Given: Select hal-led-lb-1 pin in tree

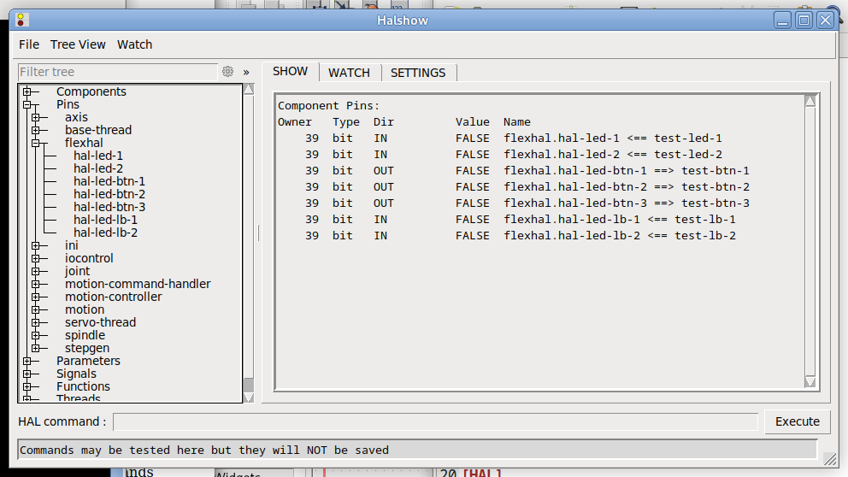Looking at the screenshot, I should [105, 220].
